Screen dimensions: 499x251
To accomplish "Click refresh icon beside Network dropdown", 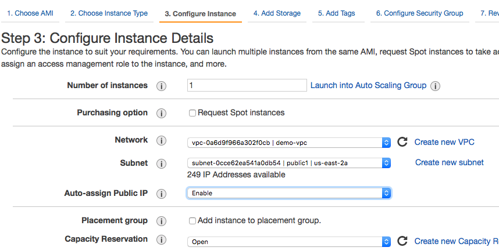I will click(402, 142).
